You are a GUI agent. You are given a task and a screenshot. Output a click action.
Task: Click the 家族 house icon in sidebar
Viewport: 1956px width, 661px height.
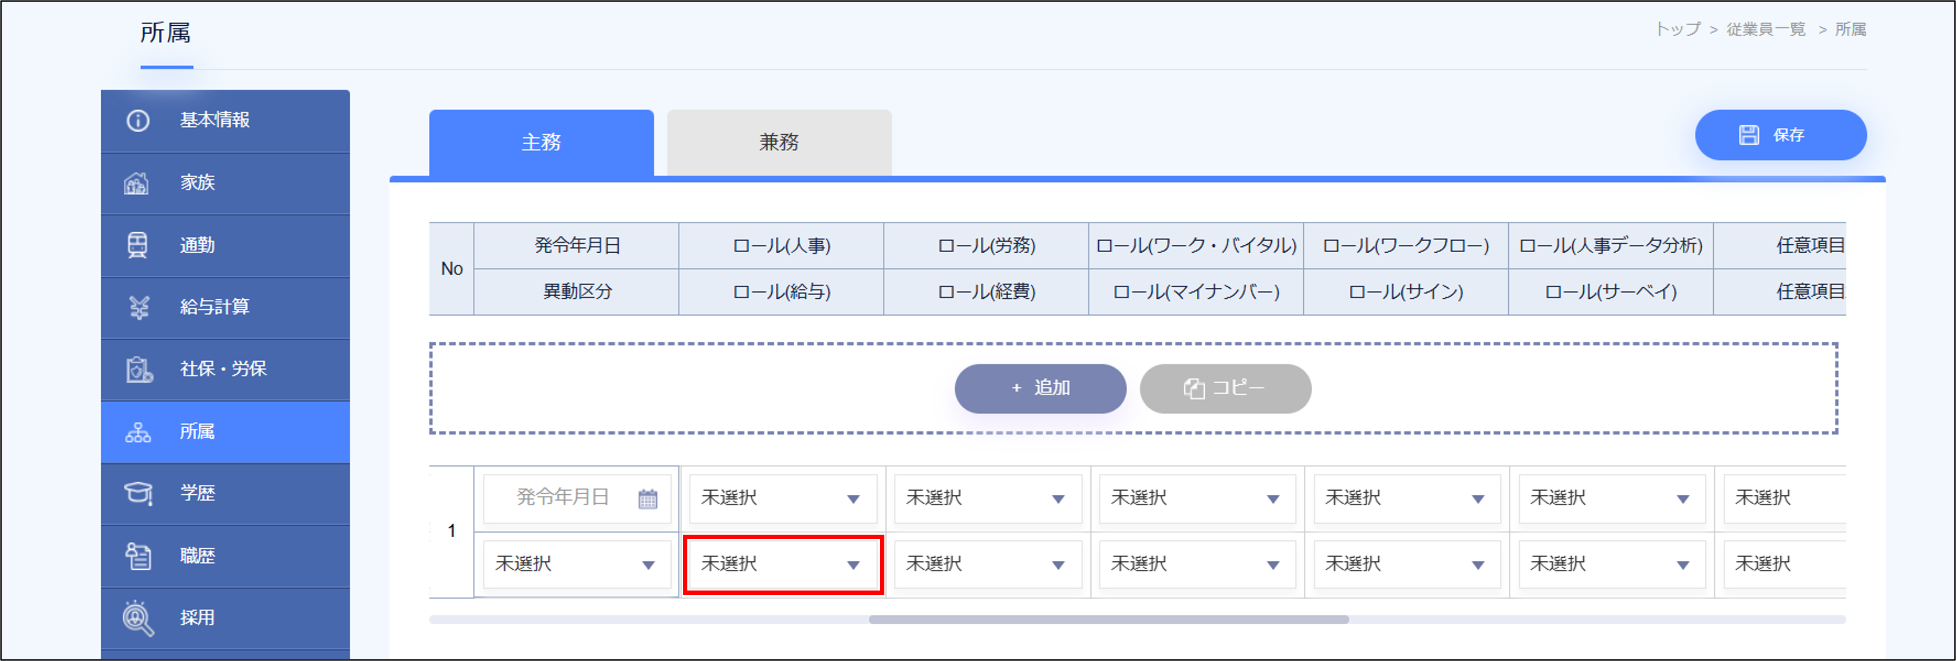137,183
